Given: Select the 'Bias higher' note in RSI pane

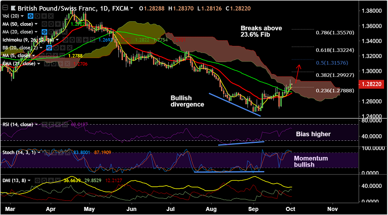Looking at the screenshot, I should [313, 134].
